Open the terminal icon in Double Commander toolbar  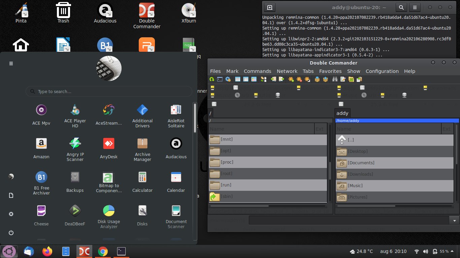point(220,79)
